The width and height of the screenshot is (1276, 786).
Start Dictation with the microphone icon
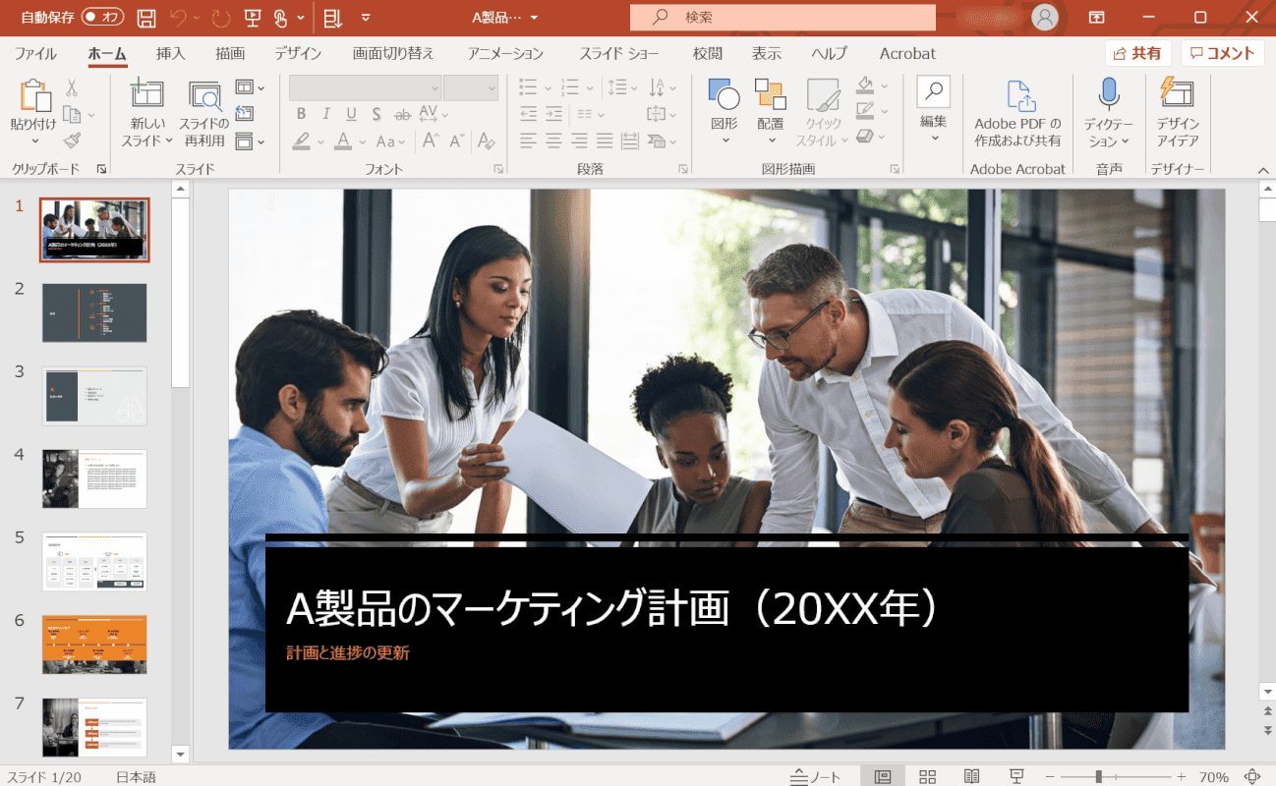pos(1109,93)
